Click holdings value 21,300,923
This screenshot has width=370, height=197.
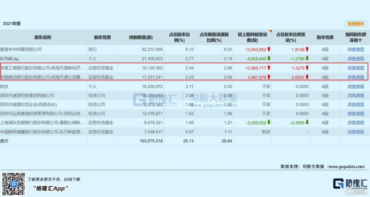(152, 59)
